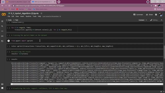Open the Help menu
165x93 pixels.
point(39,17)
